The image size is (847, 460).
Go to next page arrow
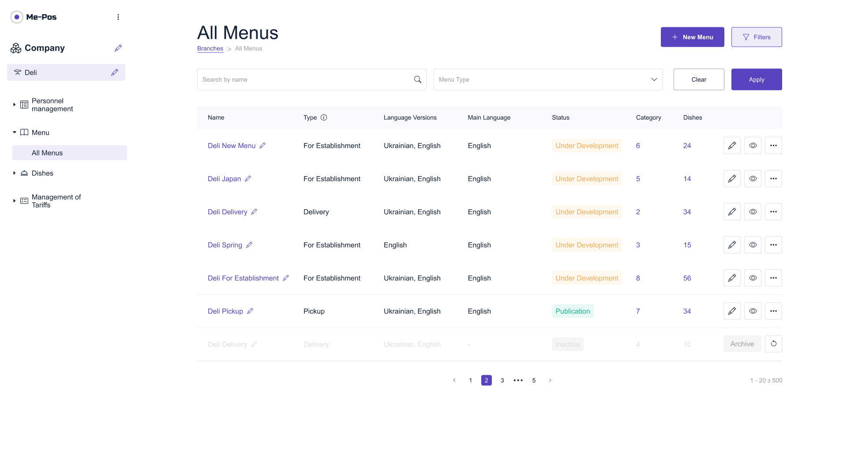550,380
